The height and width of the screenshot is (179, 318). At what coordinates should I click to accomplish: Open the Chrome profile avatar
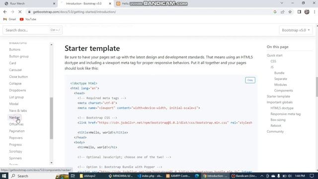[x=307, y=12]
